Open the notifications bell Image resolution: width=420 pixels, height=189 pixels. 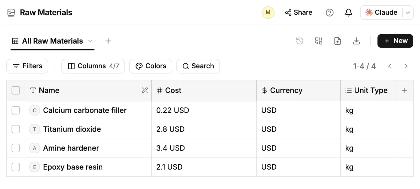[x=348, y=12]
